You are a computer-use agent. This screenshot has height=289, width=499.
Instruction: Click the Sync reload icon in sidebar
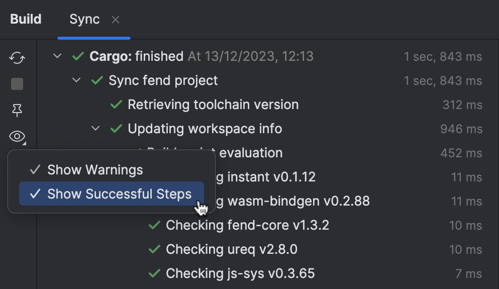(x=17, y=58)
